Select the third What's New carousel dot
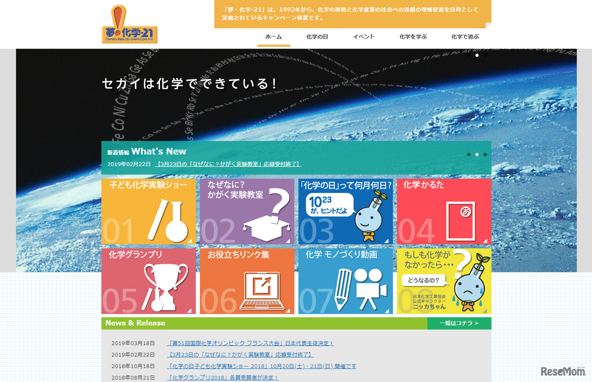 485,154
